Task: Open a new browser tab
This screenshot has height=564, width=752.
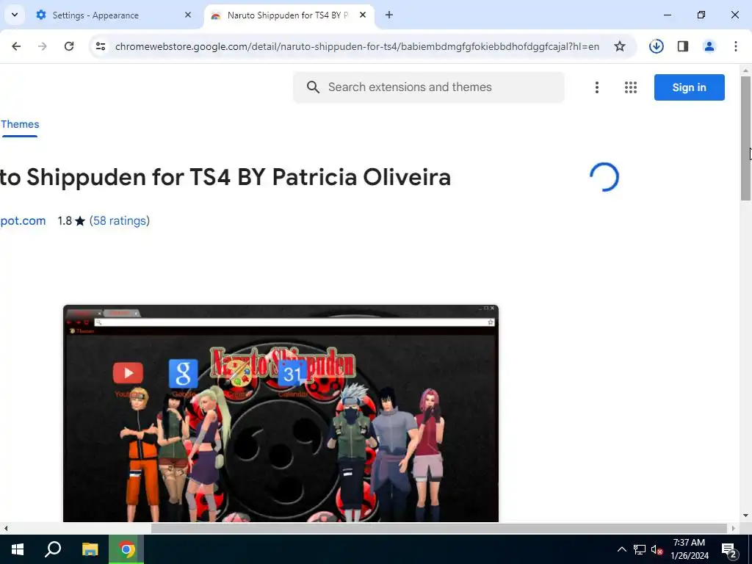Action: click(389, 15)
